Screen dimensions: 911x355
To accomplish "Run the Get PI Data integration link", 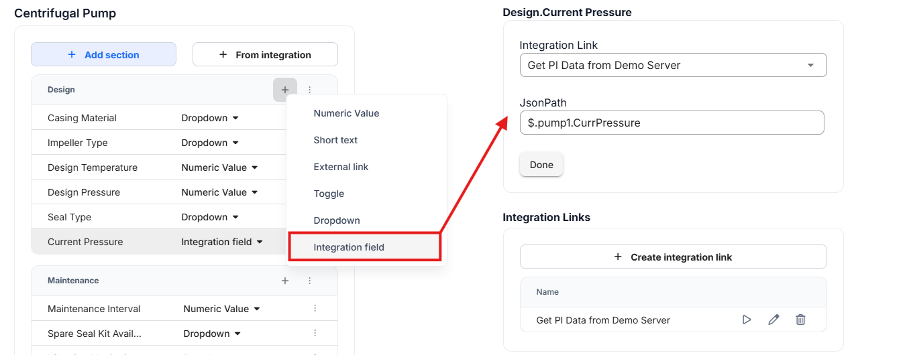I will pos(747,320).
